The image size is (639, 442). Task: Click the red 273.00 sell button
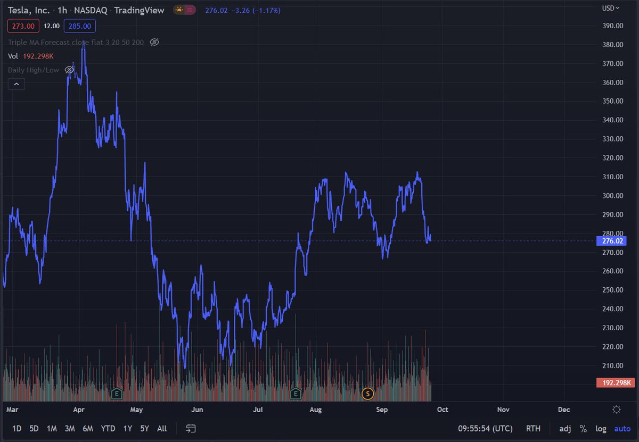[24, 26]
